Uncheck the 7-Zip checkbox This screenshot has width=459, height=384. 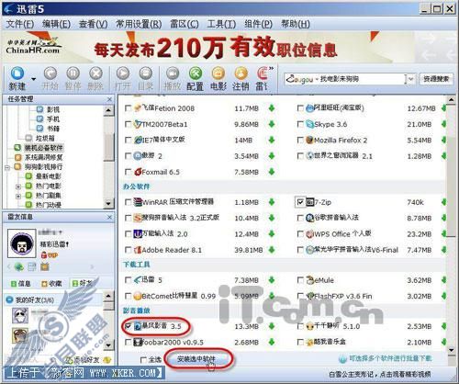300,202
